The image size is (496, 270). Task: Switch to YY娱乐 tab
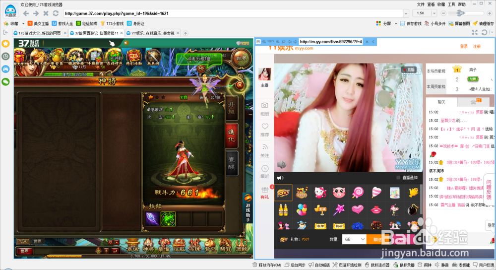click(152, 33)
